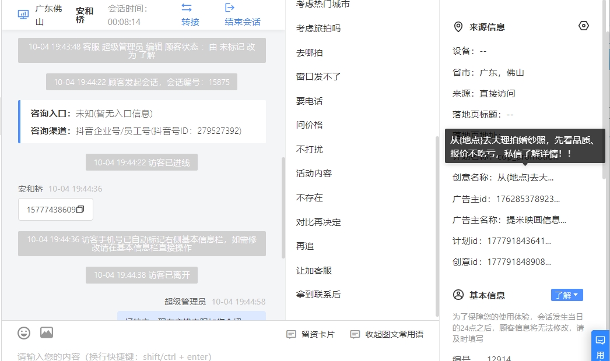
Task: Click the 转接 transfer button label
Action: [190, 22]
